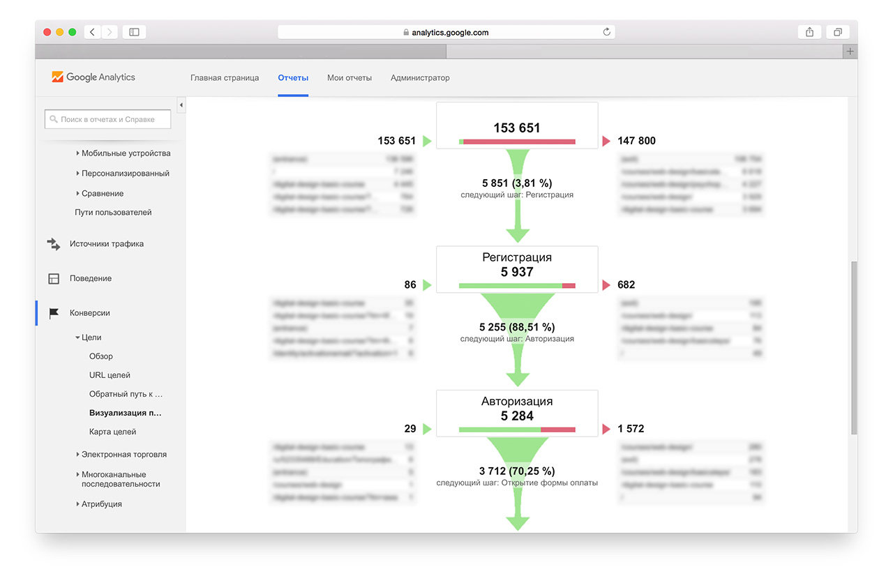Viewport: 893px width, 569px height.
Task: Click the Google Analytics logo
Action: [93, 77]
